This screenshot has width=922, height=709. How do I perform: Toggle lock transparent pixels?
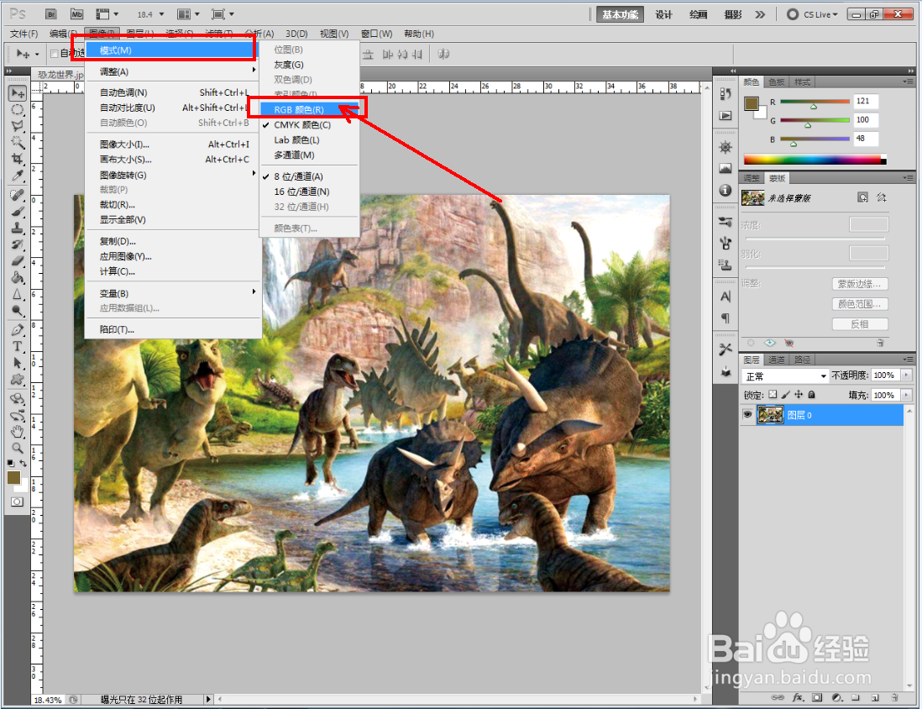click(x=773, y=395)
